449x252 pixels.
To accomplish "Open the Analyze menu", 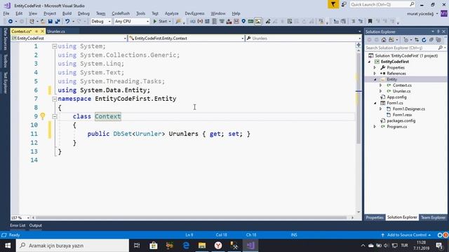I will 171,13.
